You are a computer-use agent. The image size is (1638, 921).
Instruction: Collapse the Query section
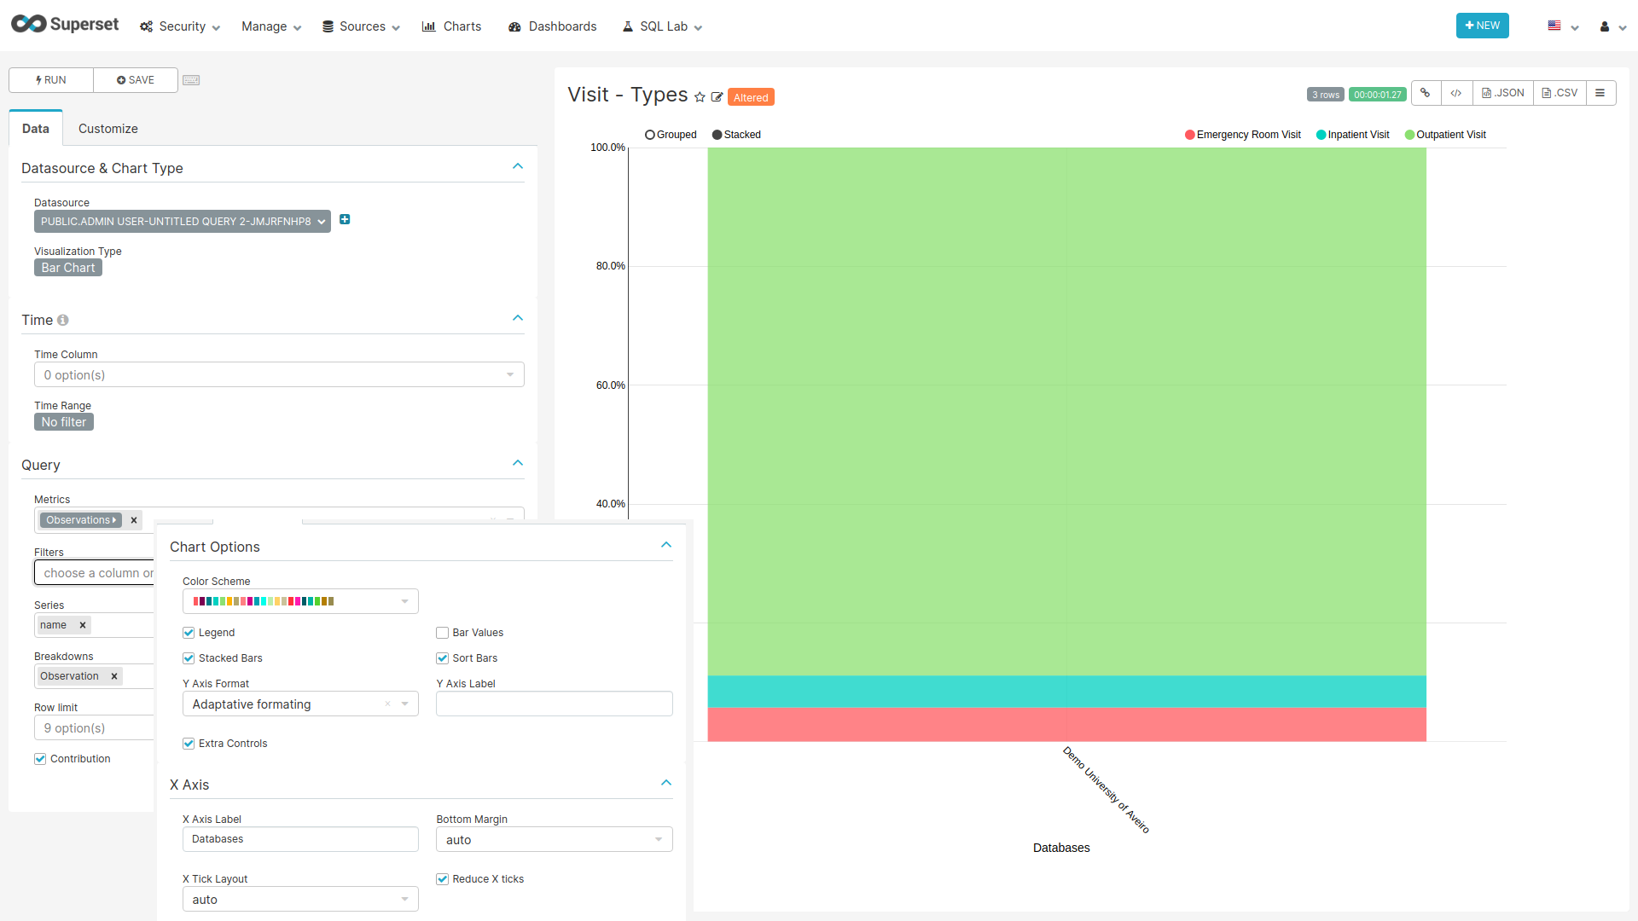click(x=518, y=463)
